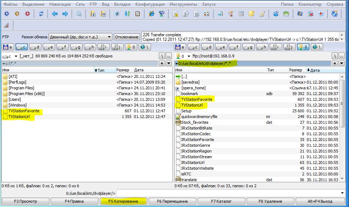The height and width of the screenshot is (207, 349).
Task: Click the thumbnails grid toolbar icon
Action: point(207,14)
